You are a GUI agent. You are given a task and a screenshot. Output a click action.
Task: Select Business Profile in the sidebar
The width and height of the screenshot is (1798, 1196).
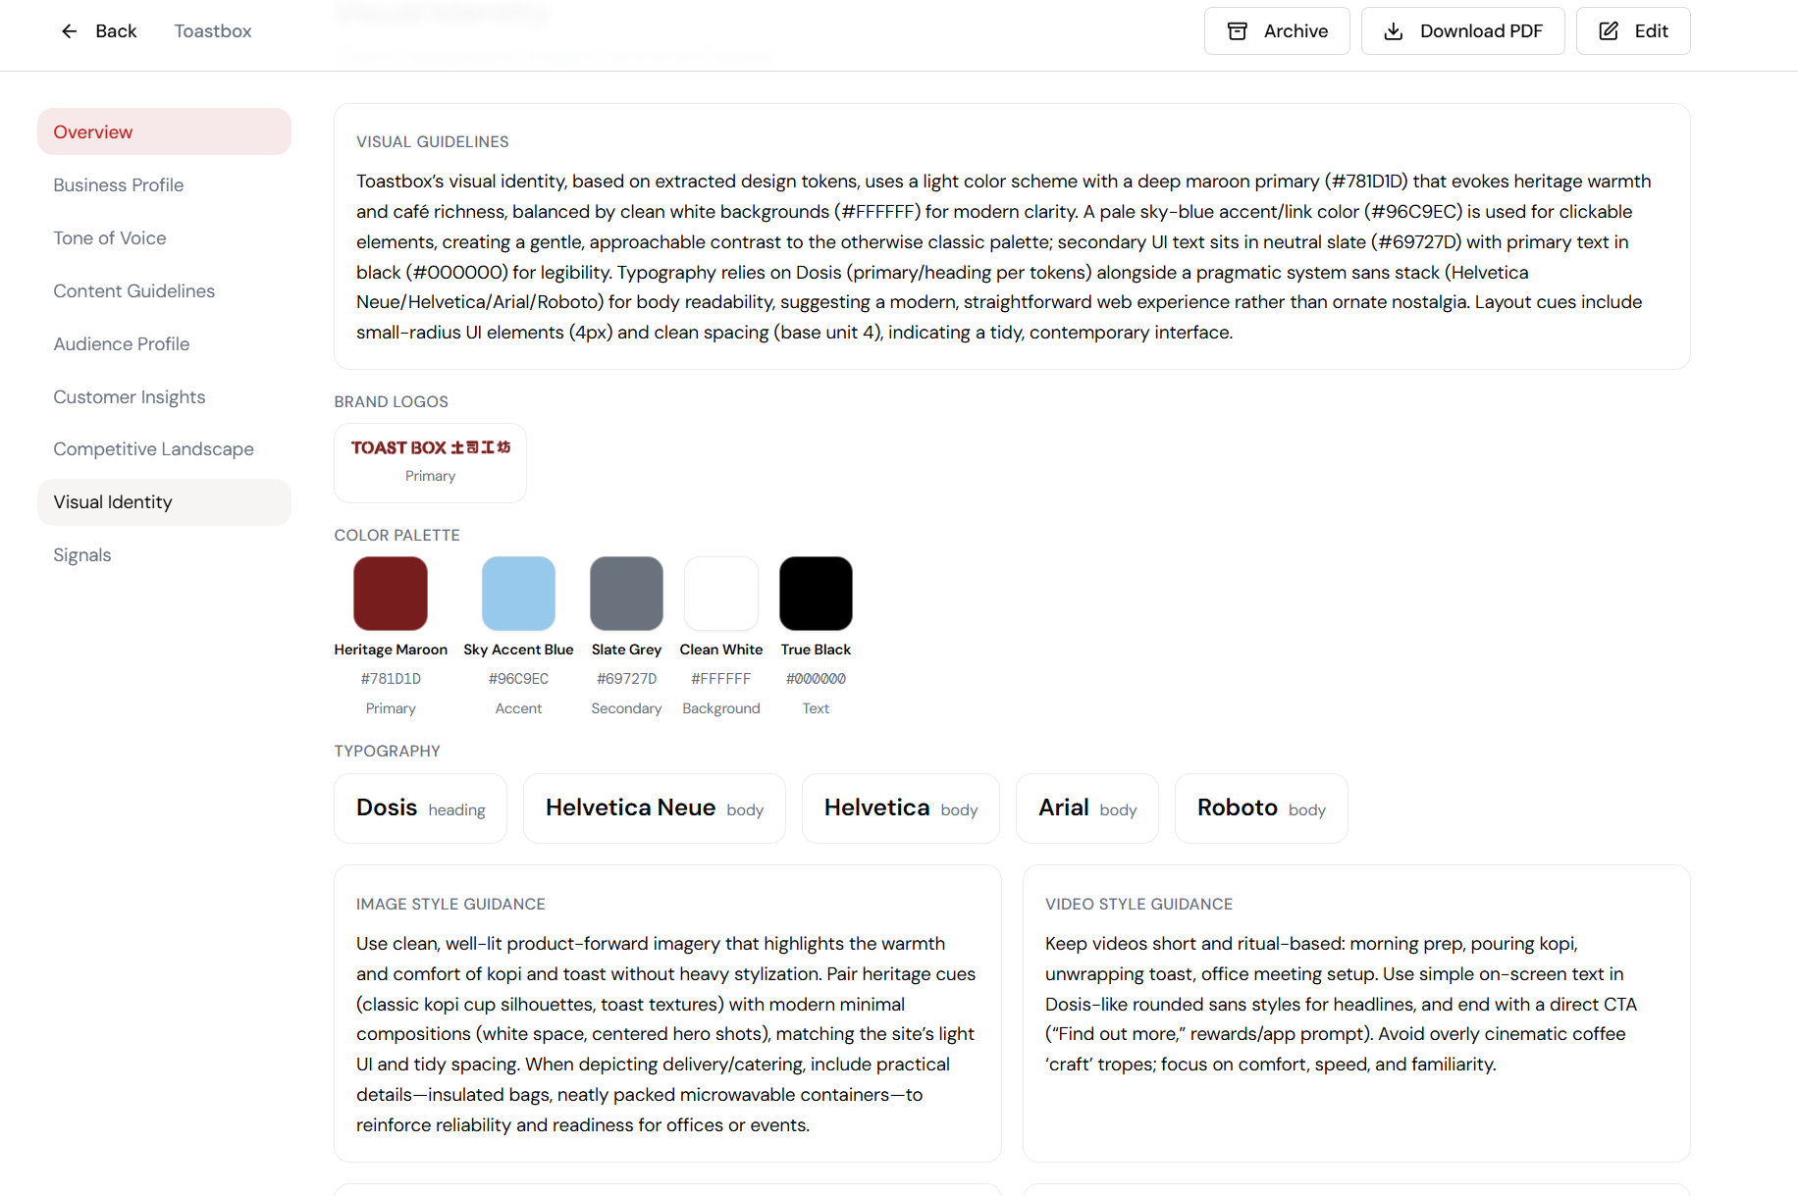pos(118,184)
